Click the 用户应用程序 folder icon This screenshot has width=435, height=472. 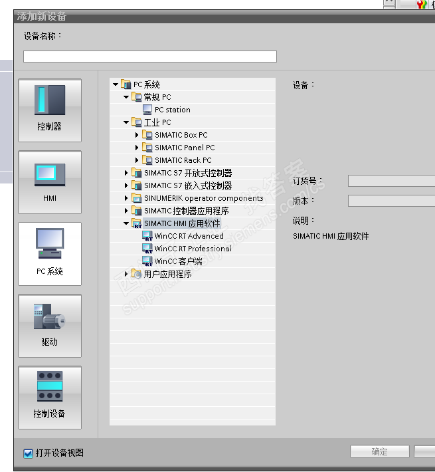point(137,274)
